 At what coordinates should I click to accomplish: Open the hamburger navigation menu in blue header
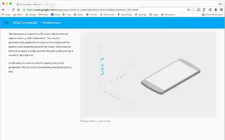tap(7, 23)
